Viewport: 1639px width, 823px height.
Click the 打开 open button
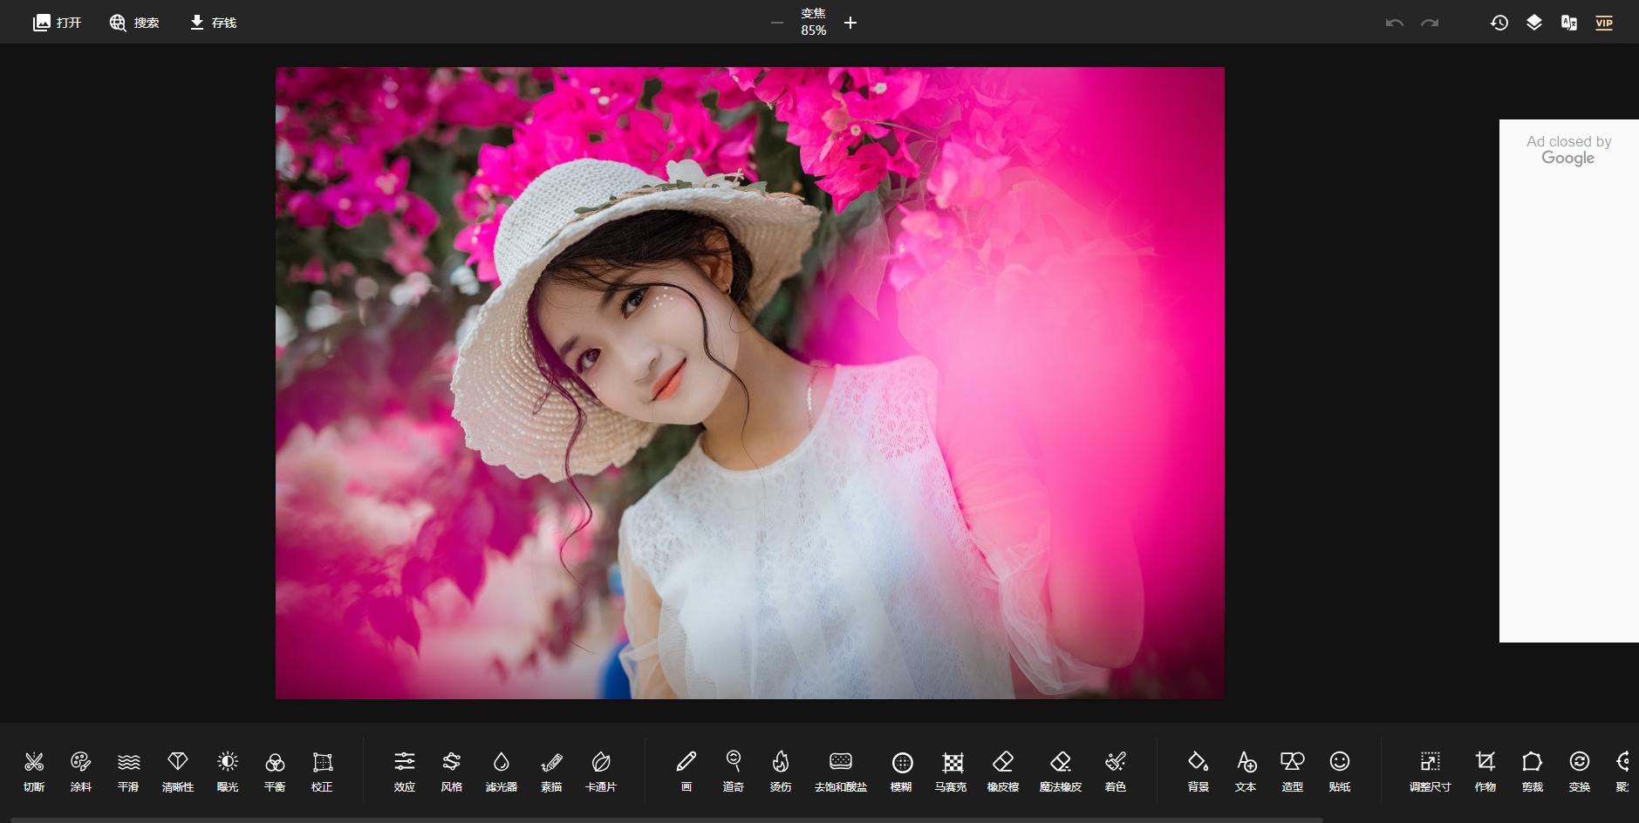tap(57, 22)
